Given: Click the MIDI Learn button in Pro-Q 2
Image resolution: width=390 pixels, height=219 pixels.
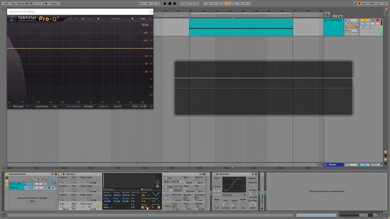Looking at the screenshot, I should click(18, 106).
